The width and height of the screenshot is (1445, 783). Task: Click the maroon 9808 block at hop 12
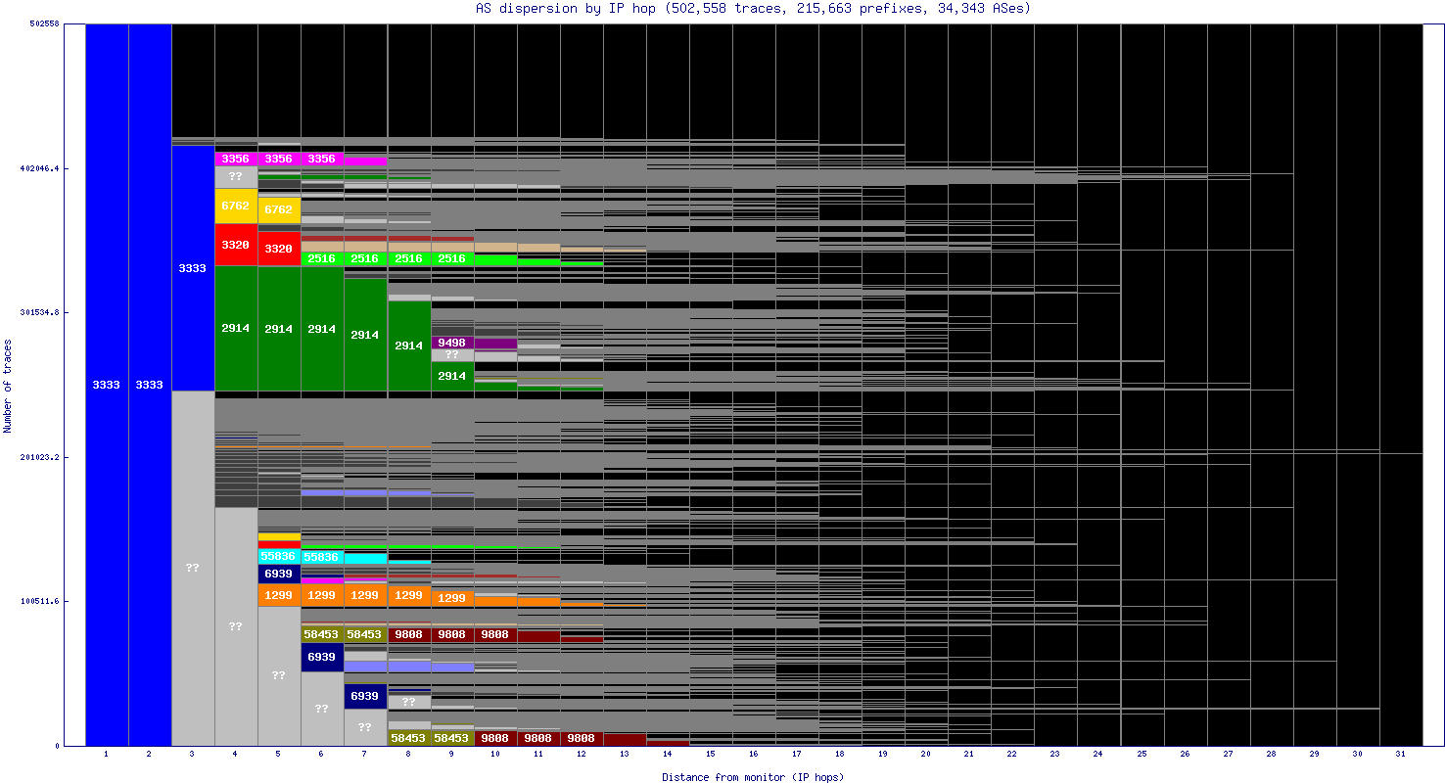(x=581, y=738)
